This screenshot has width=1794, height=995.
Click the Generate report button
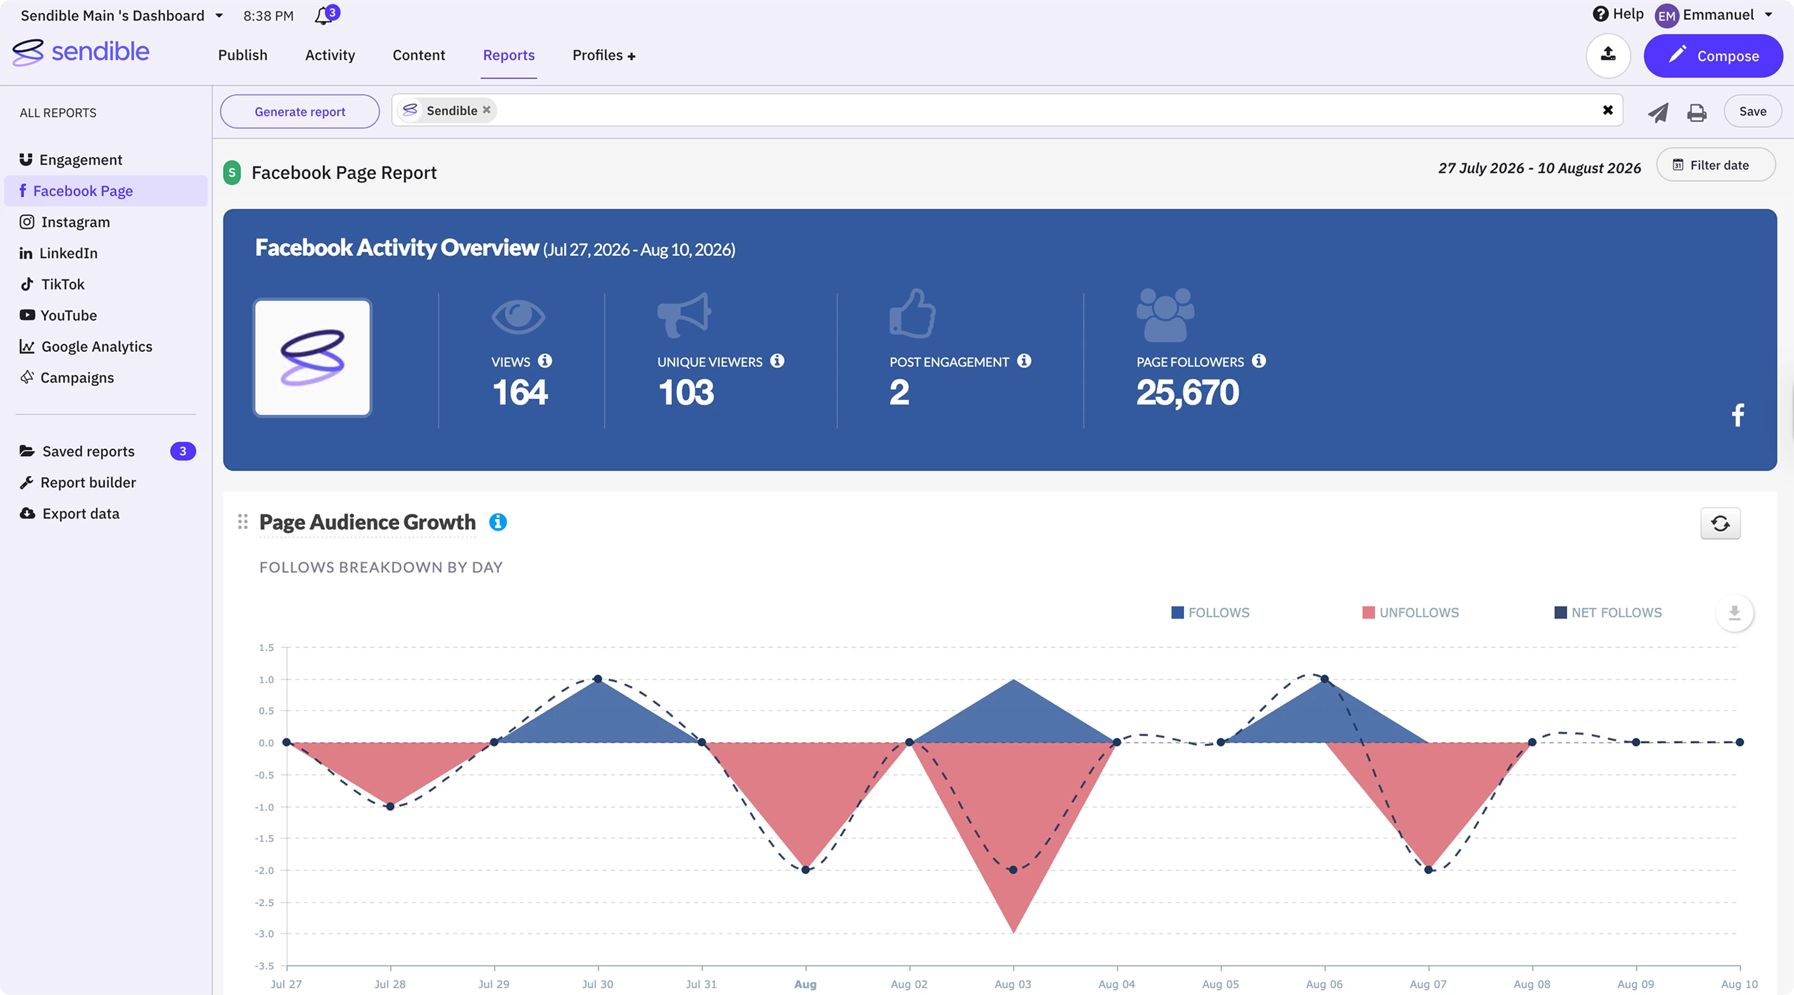(300, 111)
